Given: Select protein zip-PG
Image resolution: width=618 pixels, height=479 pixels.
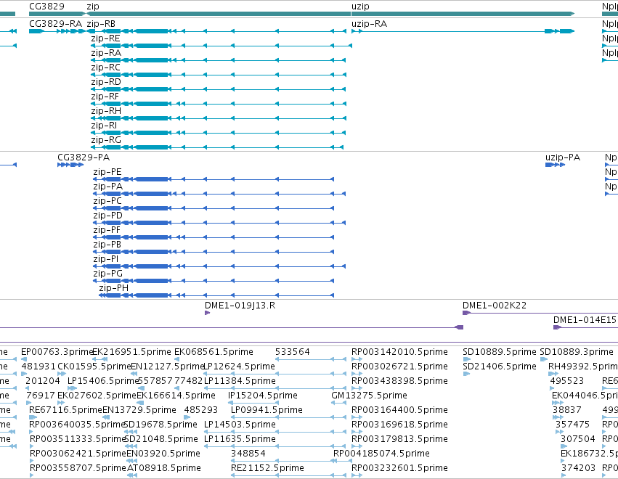Looking at the screenshot, I should pos(108,274).
